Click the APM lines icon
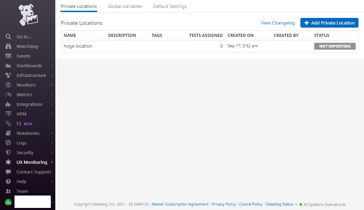Screen dimensions: 364x210 click(x=8, y=114)
